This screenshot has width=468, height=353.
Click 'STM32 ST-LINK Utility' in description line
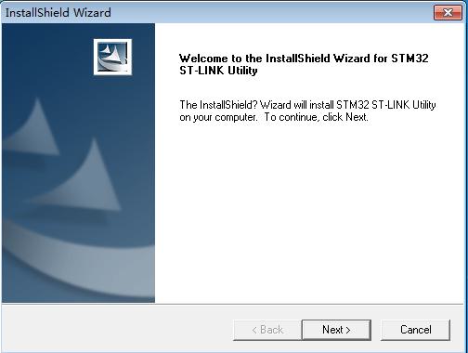click(386, 105)
